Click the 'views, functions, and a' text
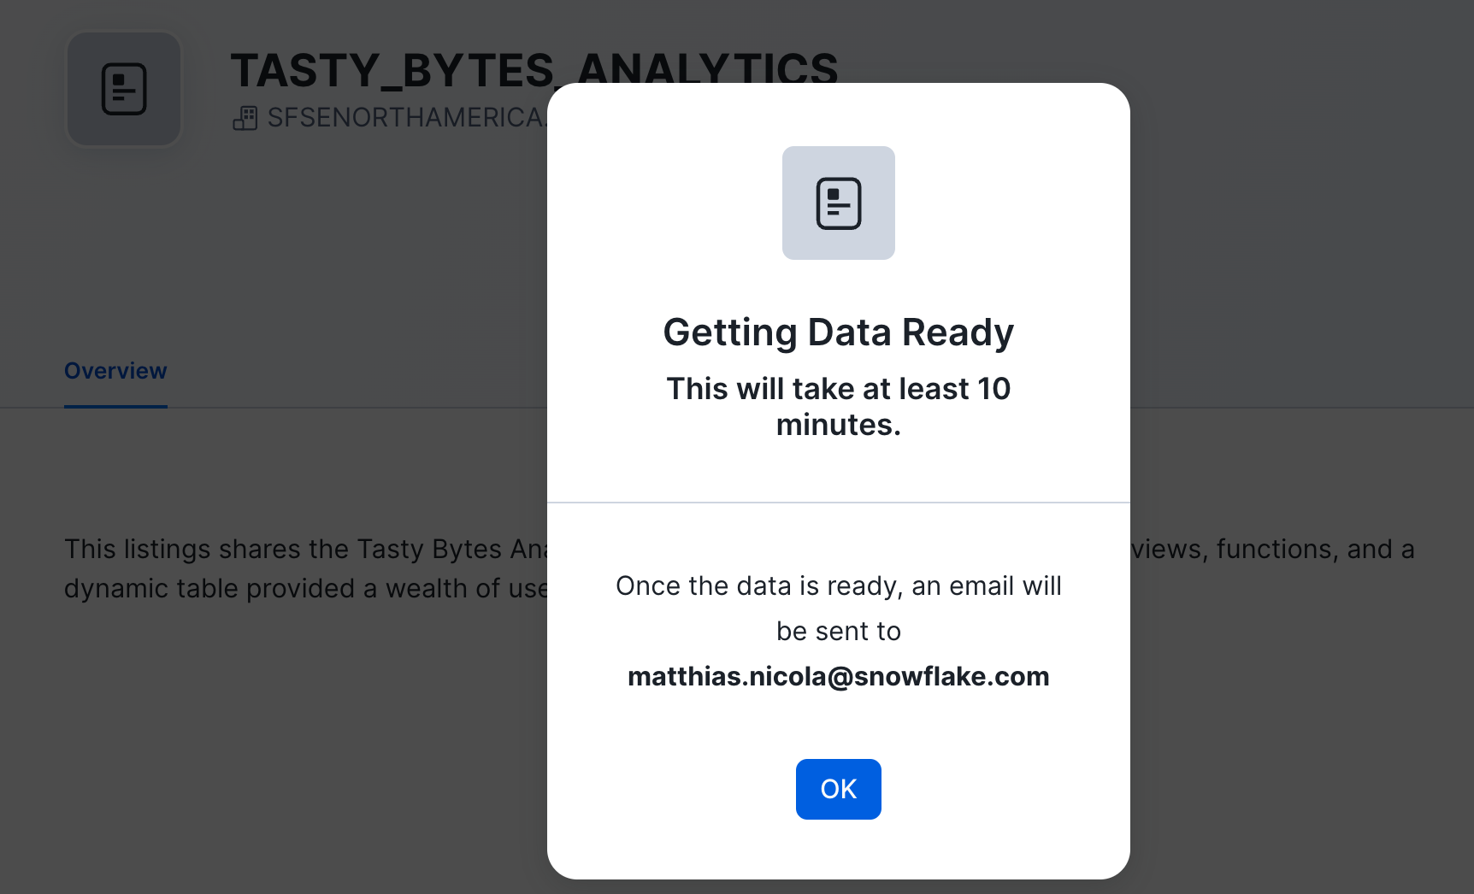Screen dimensions: 1474x894 pyautogui.click(x=1272, y=549)
